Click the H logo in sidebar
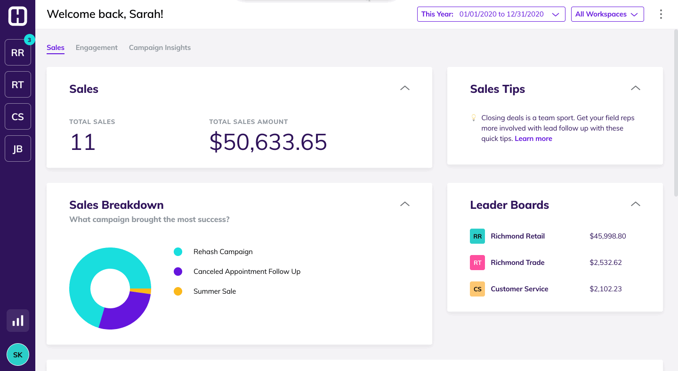 click(x=17, y=16)
